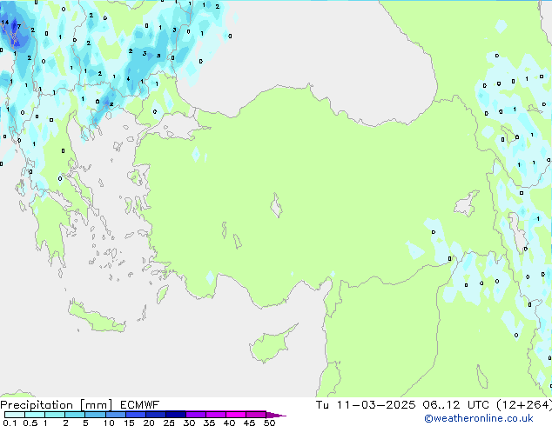Click the "(12+264)" forecast run text
Image resolution: width=552 pixels, height=426 pixels.
(x=524, y=405)
